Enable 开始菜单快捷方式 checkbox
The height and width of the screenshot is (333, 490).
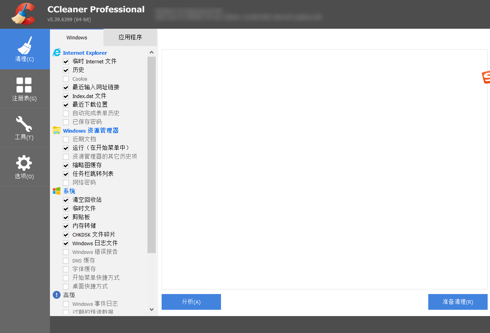click(x=66, y=278)
